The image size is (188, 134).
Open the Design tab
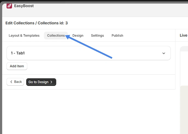[78, 36]
